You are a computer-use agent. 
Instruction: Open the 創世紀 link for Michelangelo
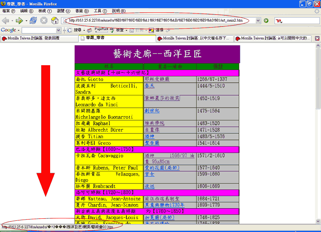[x=152, y=111]
